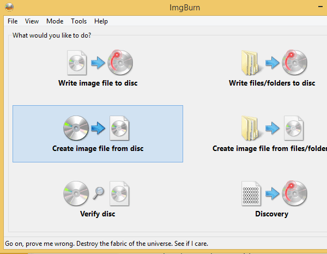Click blue arrow above 'Write files/folders to disc'
327x254 pixels.
(x=272, y=63)
